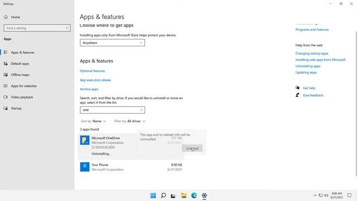This screenshot has width=357, height=201.
Task: Open App execution aliases link
Action: point(95,80)
